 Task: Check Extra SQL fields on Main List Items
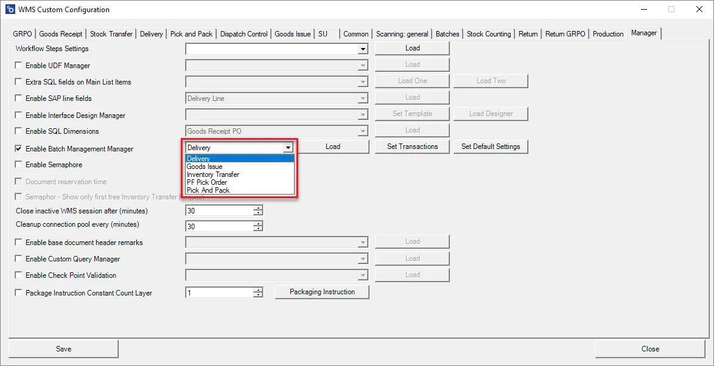(18, 81)
